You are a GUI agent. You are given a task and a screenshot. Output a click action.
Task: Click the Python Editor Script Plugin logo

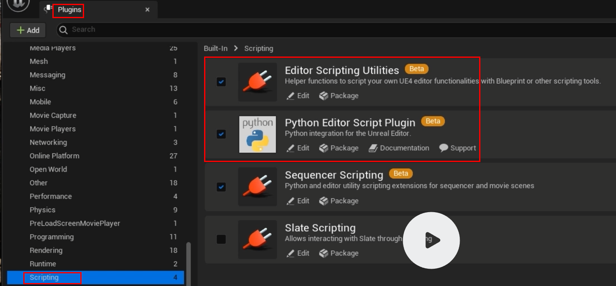coord(257,134)
